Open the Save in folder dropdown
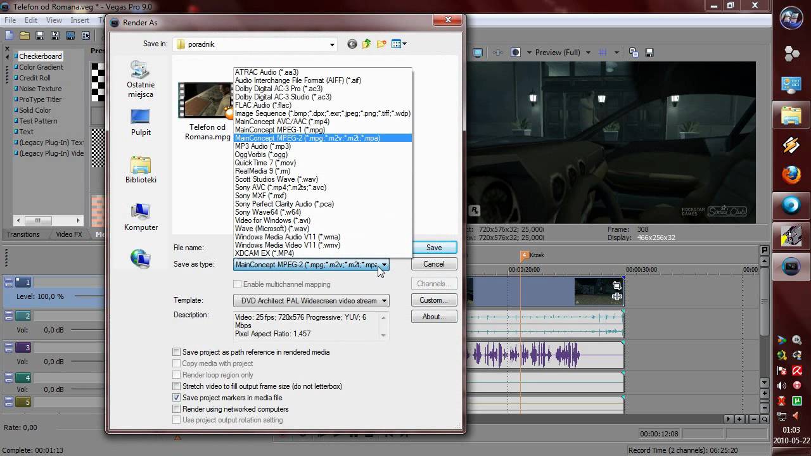This screenshot has width=811, height=456. point(332,44)
